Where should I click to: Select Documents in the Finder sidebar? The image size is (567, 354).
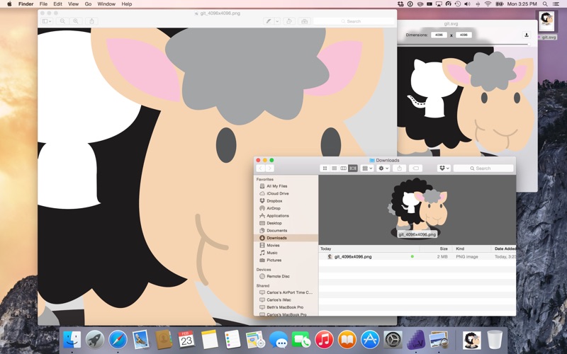(276, 230)
